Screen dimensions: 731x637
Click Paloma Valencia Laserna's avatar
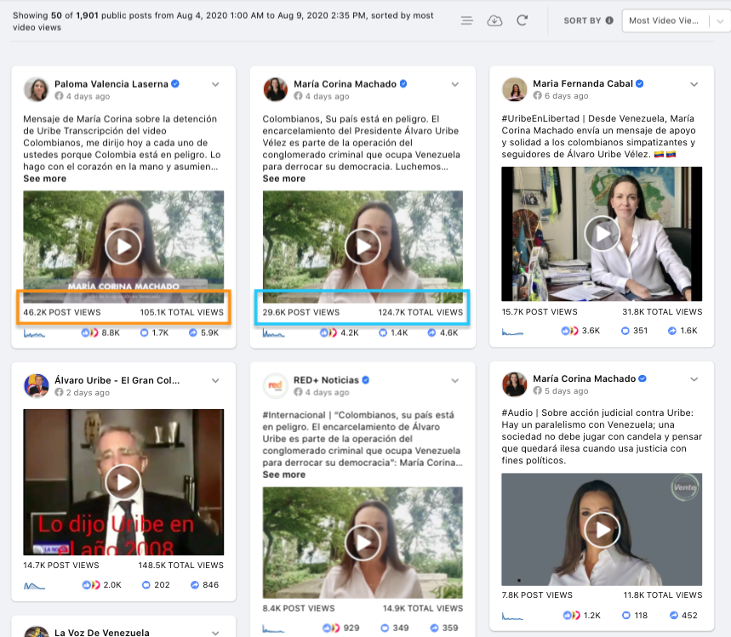tap(36, 89)
